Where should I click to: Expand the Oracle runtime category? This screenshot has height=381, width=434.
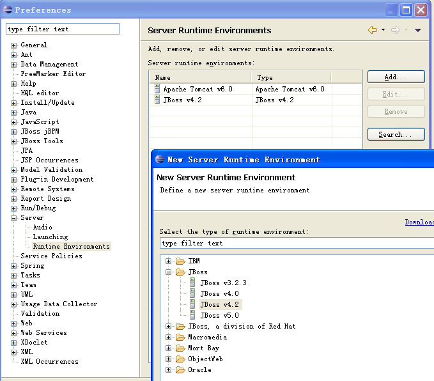168,370
